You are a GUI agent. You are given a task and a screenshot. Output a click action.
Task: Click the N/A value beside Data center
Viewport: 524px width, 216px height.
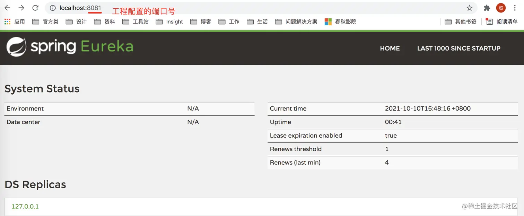pos(193,122)
